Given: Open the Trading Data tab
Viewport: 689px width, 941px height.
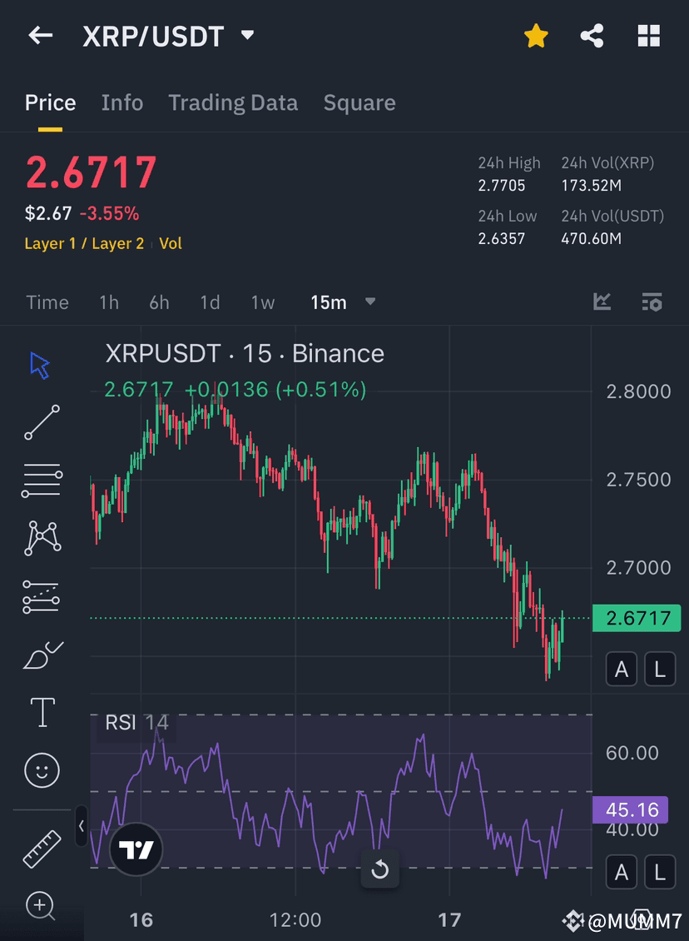Looking at the screenshot, I should pos(233,102).
